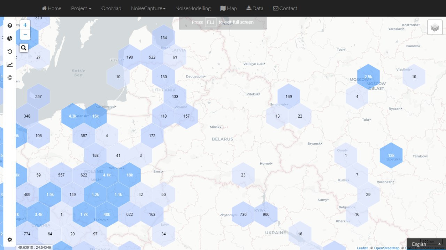The image size is (446, 250).
Task: Open the copyright sidebar icon
Action: pos(10,78)
